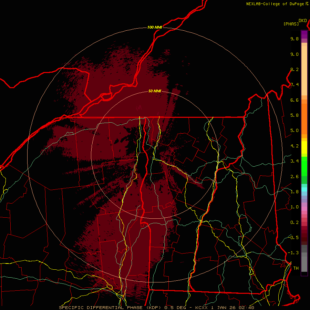
Task: Click the NEXLAB-College of DuPage label
Action: pyautogui.click(x=275, y=4)
